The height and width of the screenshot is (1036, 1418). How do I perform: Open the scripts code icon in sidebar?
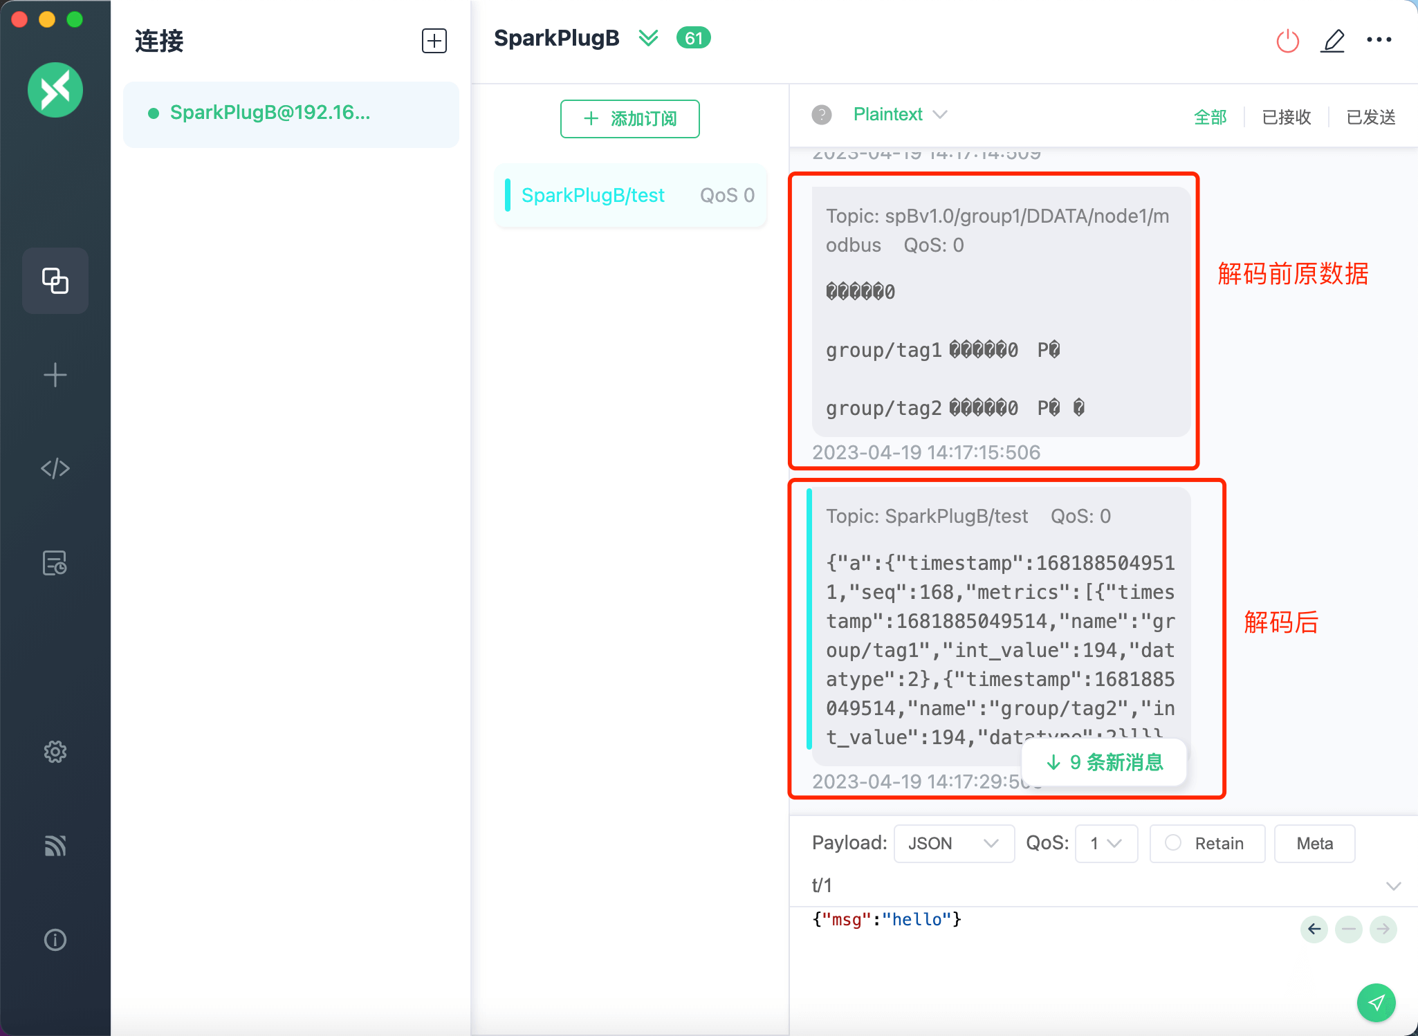[x=55, y=469]
